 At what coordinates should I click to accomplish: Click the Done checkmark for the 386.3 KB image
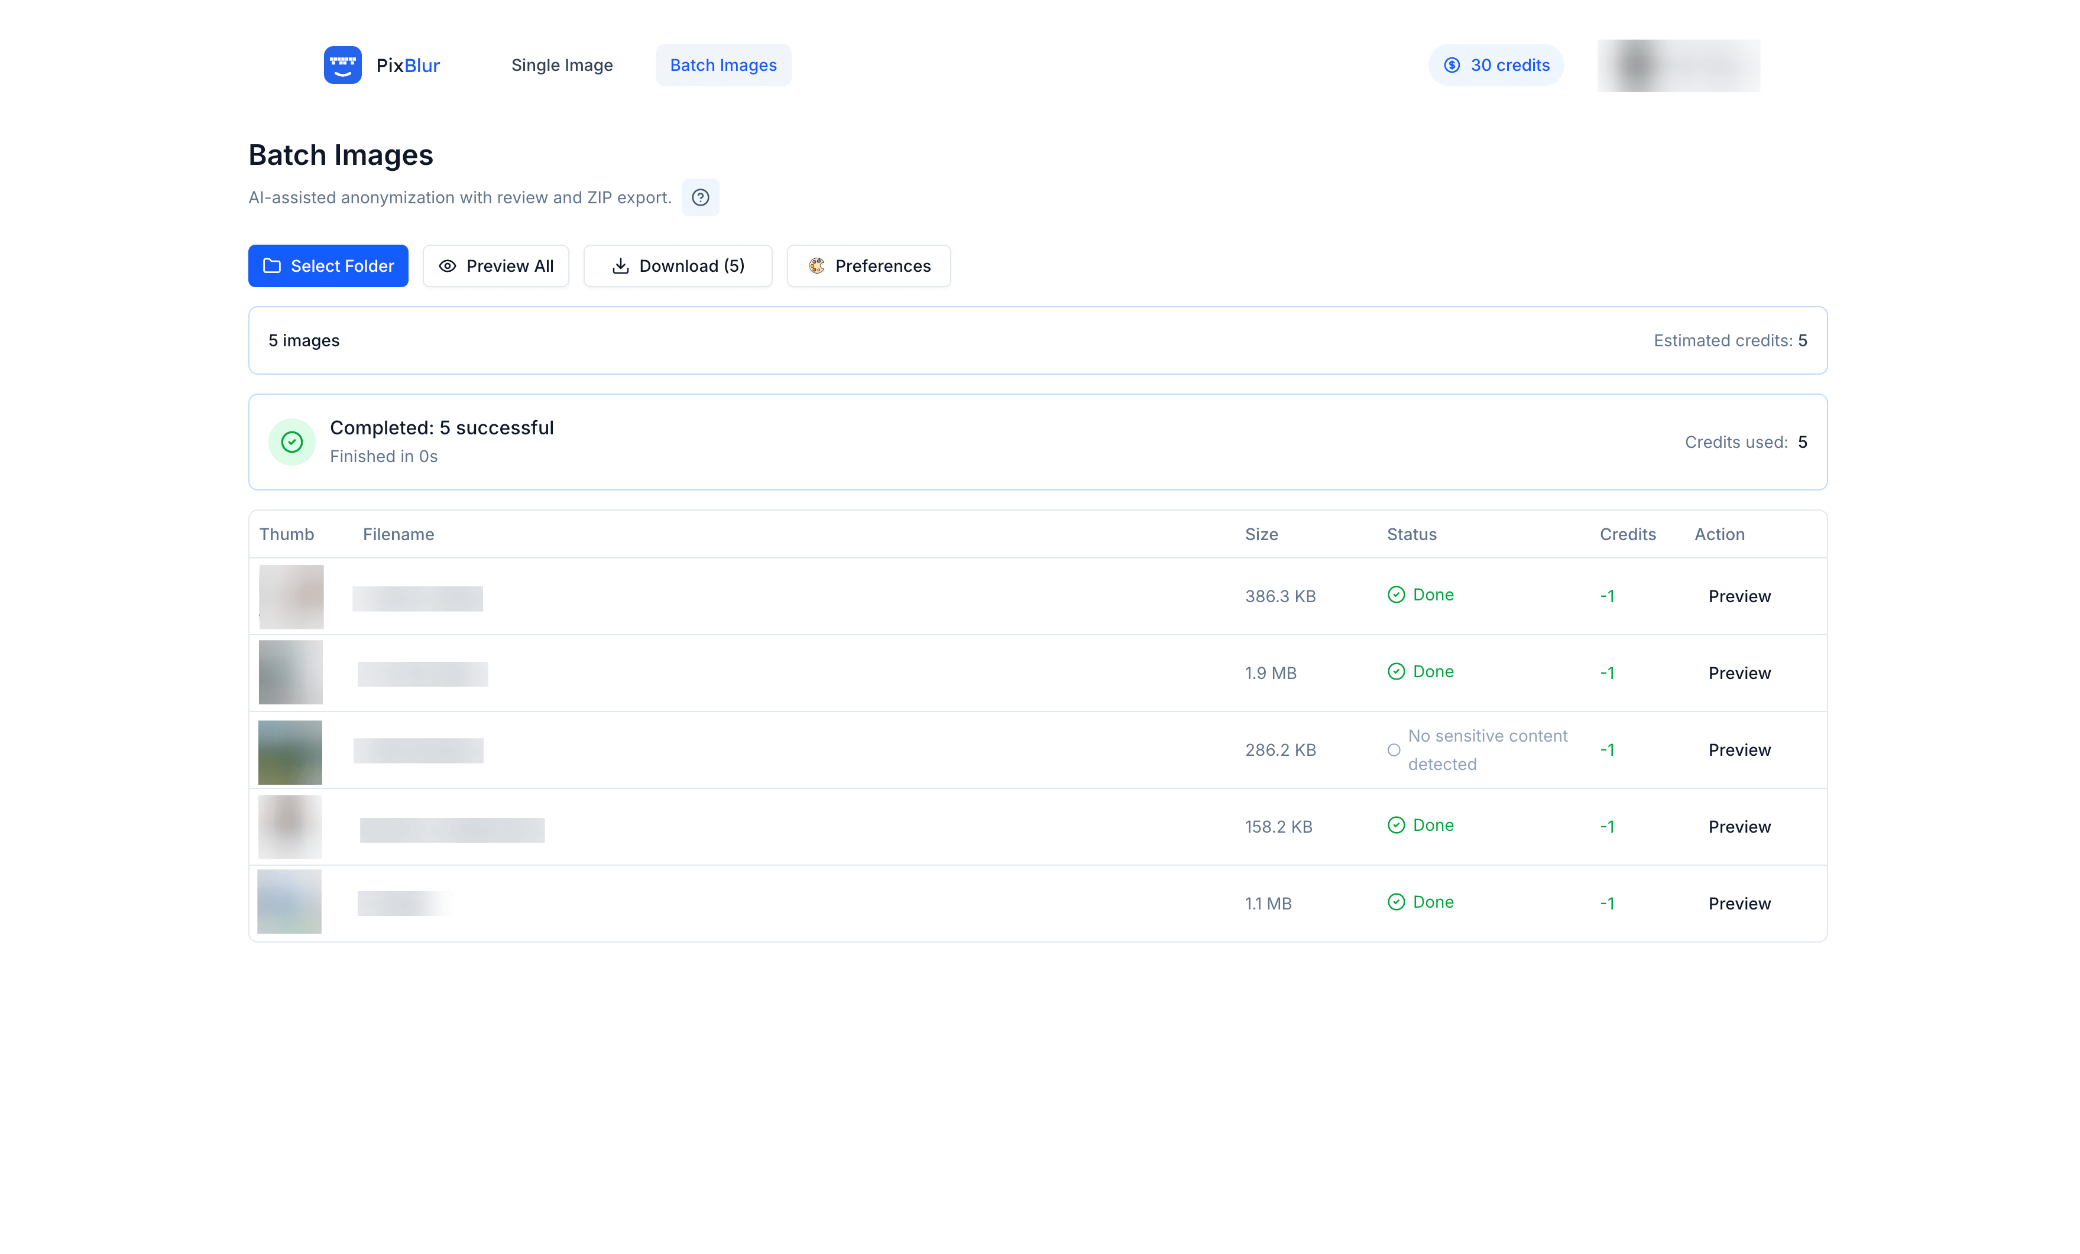point(1397,595)
